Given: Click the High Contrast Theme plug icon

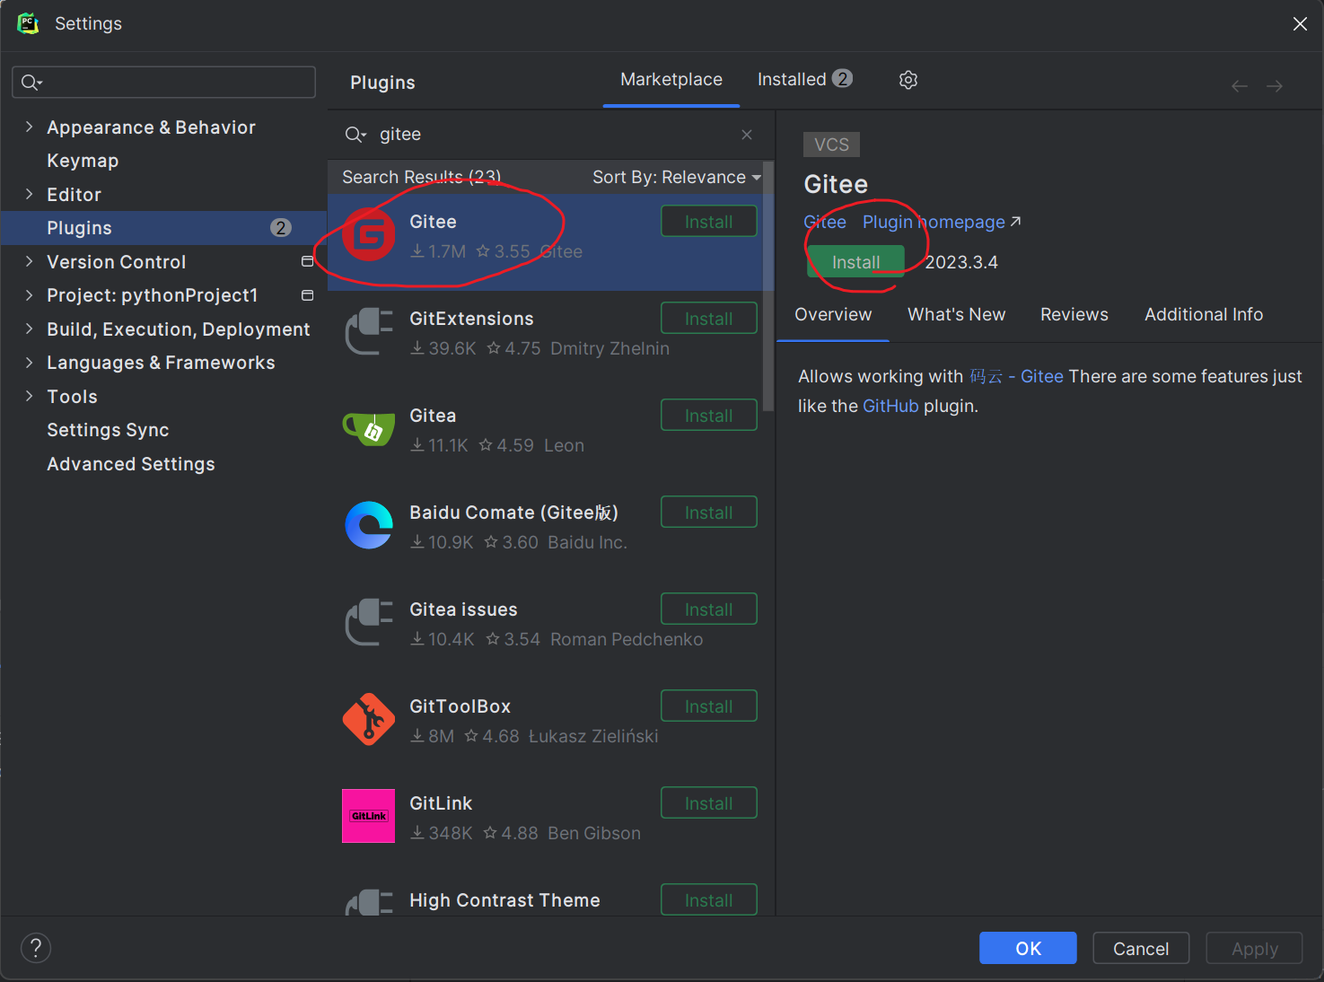Looking at the screenshot, I should [x=369, y=901].
